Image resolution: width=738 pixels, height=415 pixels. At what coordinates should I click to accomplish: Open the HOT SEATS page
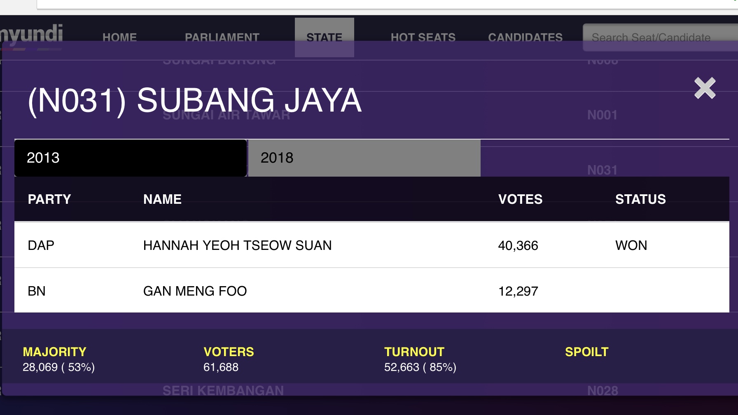point(423,37)
